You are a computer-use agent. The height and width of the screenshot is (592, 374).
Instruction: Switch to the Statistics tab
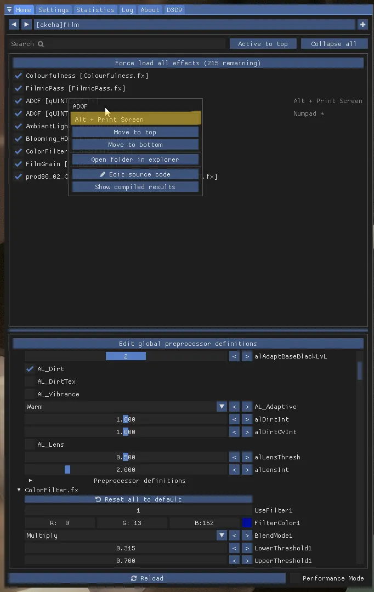click(95, 10)
